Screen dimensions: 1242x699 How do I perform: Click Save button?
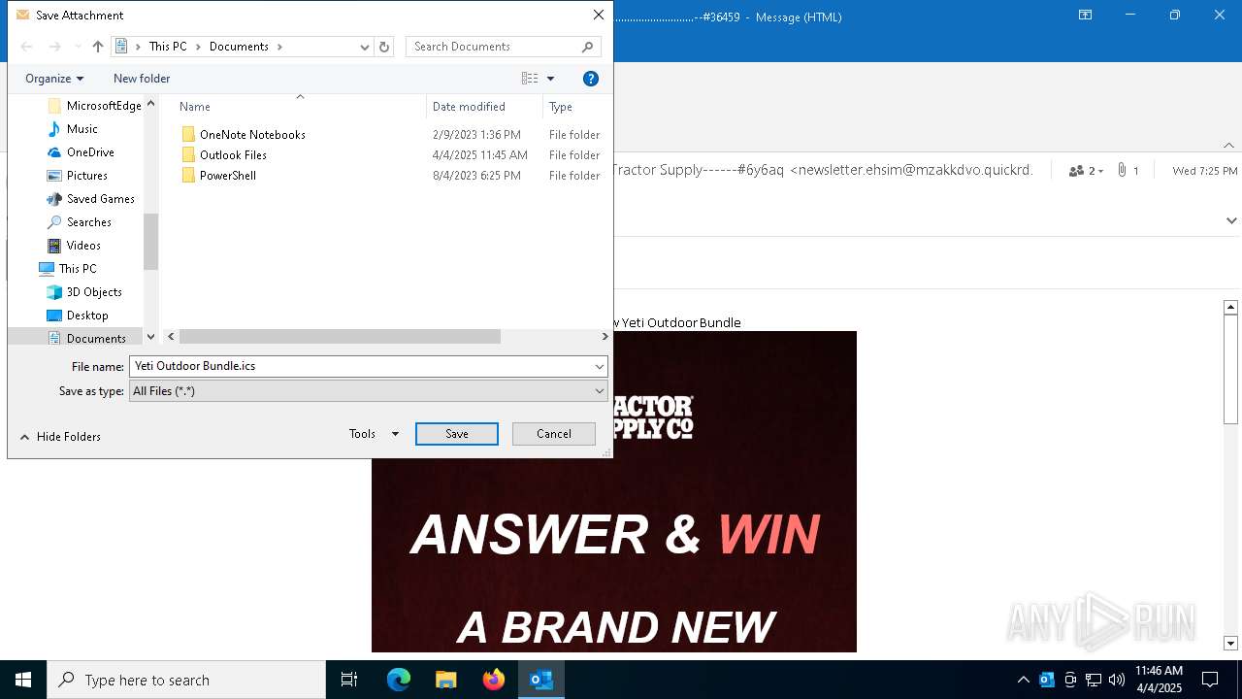coord(457,434)
